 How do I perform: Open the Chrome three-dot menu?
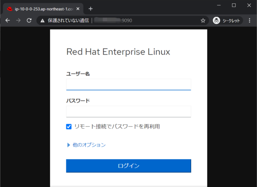click(249, 20)
